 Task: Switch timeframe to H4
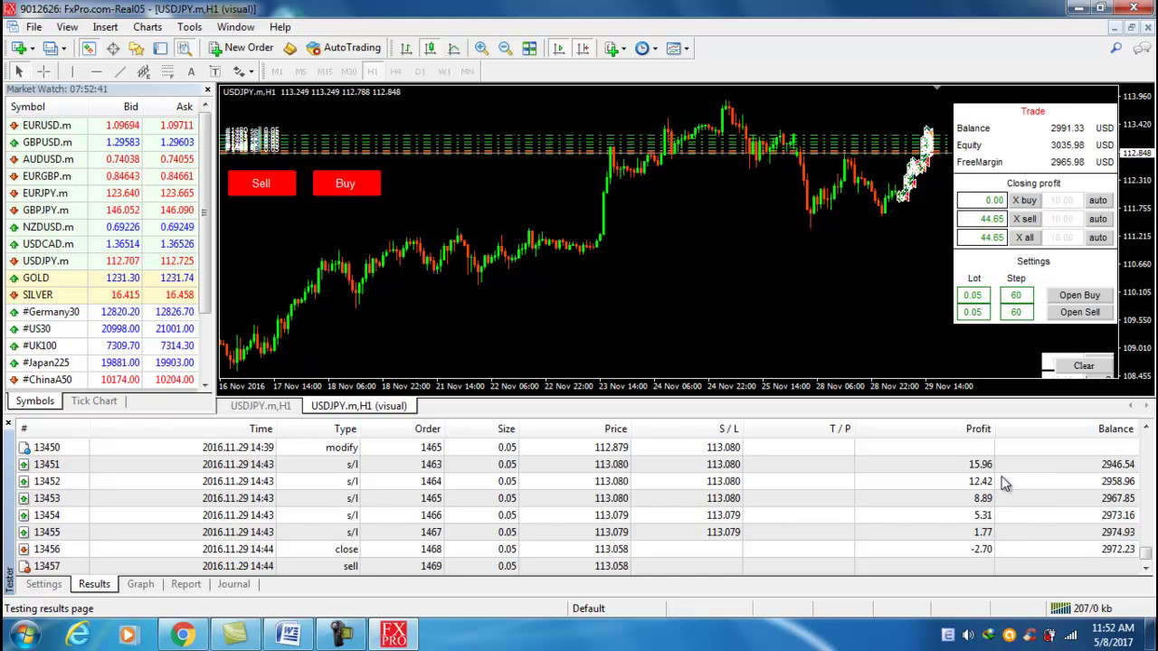395,71
